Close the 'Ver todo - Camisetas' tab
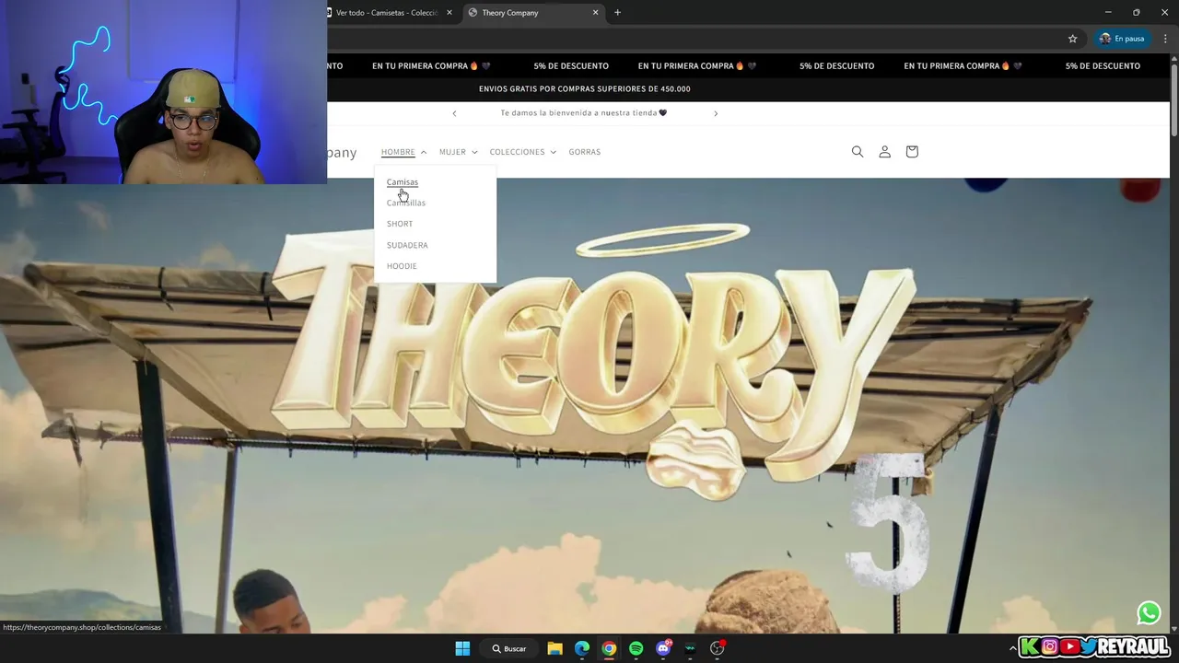The height and width of the screenshot is (663, 1179). [x=449, y=12]
